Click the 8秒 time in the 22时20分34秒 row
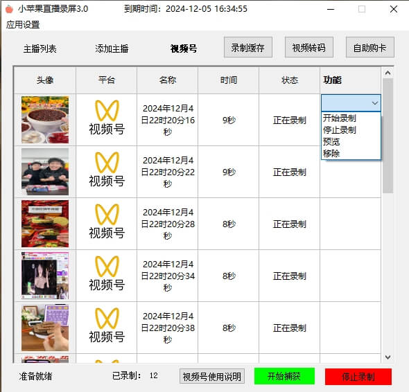The image size is (409, 392). click(229, 276)
